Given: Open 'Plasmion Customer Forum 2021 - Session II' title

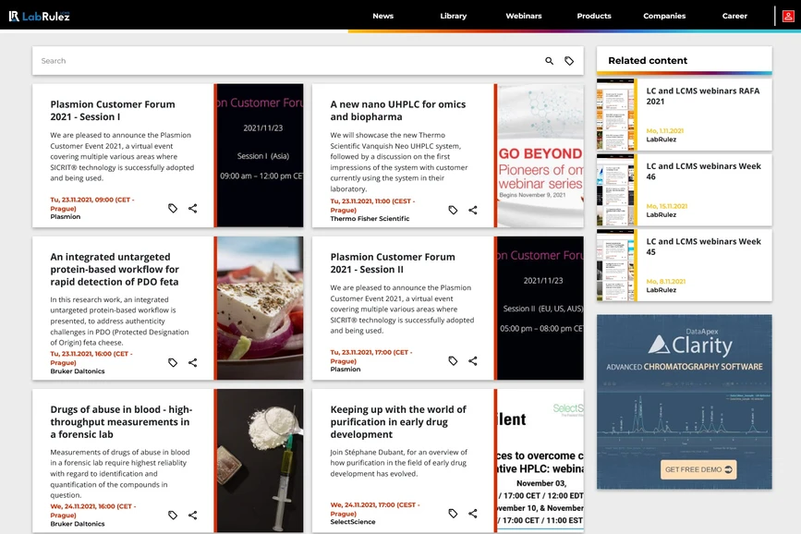Looking at the screenshot, I should pyautogui.click(x=393, y=263).
